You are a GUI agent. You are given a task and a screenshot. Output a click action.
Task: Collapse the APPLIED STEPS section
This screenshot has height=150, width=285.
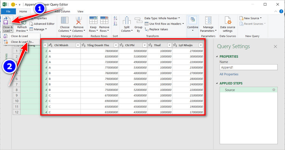(217, 83)
